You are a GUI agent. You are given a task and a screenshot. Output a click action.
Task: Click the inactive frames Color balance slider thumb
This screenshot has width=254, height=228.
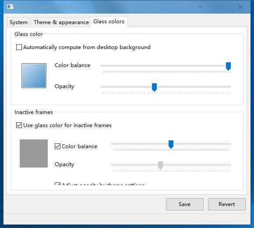point(171,144)
